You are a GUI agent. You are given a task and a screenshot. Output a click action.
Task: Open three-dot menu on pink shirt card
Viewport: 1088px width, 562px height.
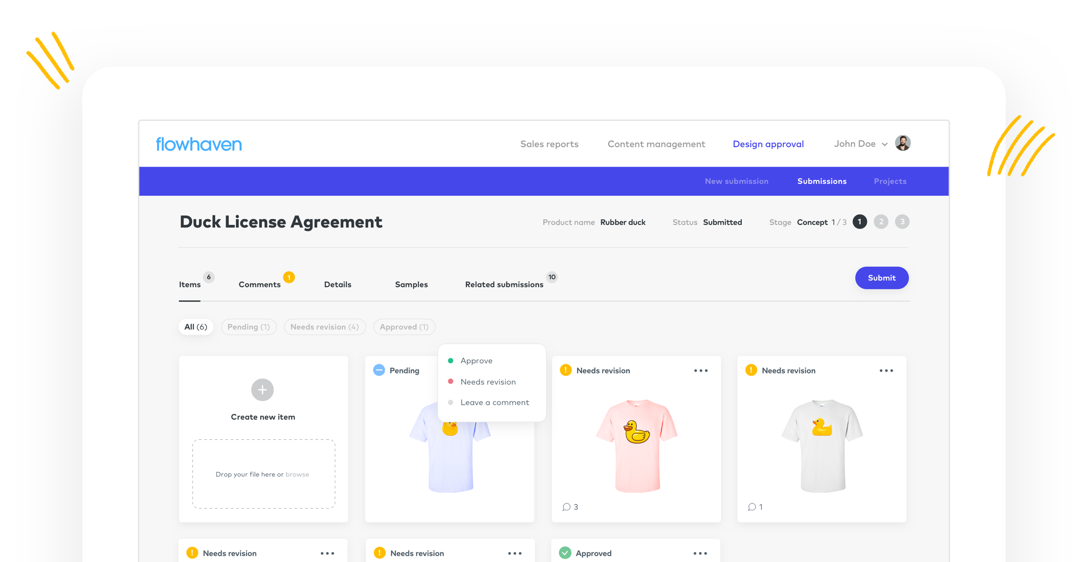click(x=701, y=371)
